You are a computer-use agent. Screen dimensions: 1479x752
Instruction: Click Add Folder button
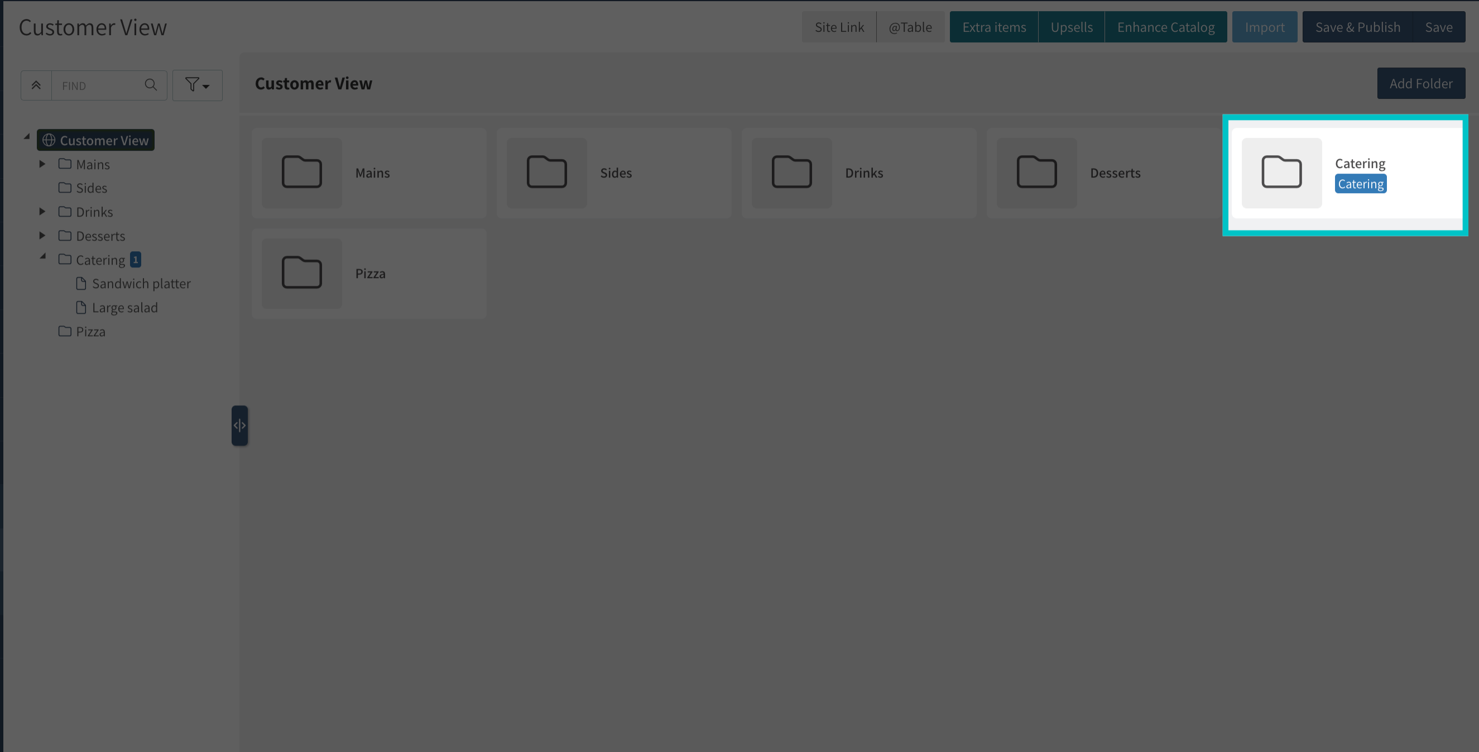coord(1421,83)
